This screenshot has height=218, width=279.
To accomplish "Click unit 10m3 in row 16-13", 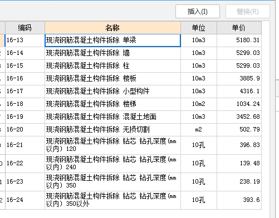I will click(199, 40).
